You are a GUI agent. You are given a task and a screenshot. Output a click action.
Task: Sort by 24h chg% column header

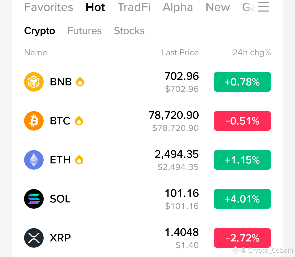click(252, 53)
